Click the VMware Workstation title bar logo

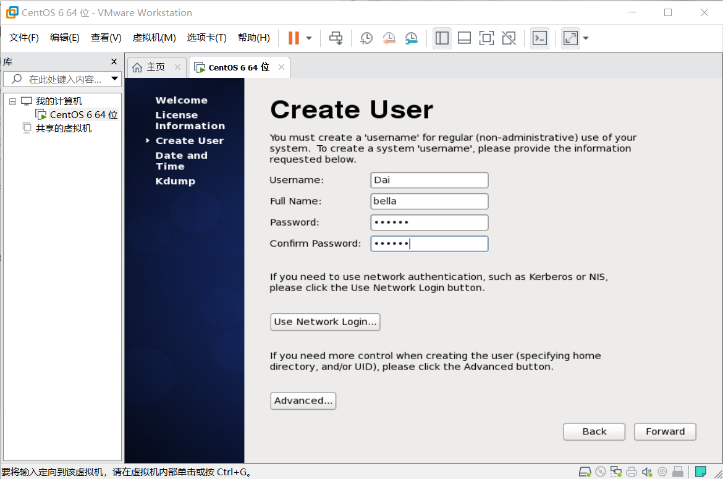coord(12,12)
